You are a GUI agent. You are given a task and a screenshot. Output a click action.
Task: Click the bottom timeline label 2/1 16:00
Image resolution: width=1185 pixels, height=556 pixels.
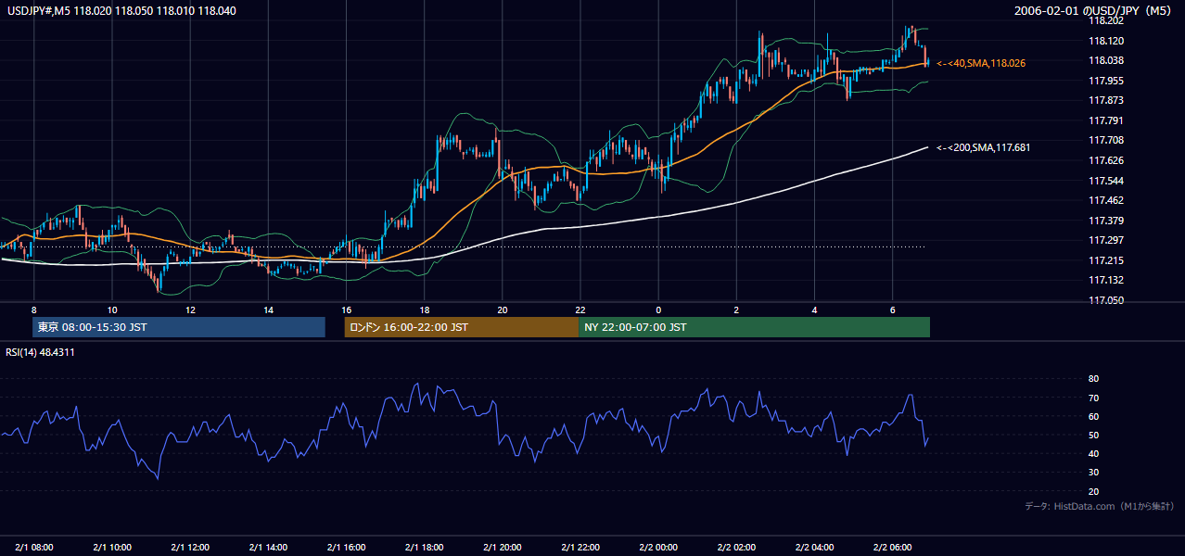346,547
